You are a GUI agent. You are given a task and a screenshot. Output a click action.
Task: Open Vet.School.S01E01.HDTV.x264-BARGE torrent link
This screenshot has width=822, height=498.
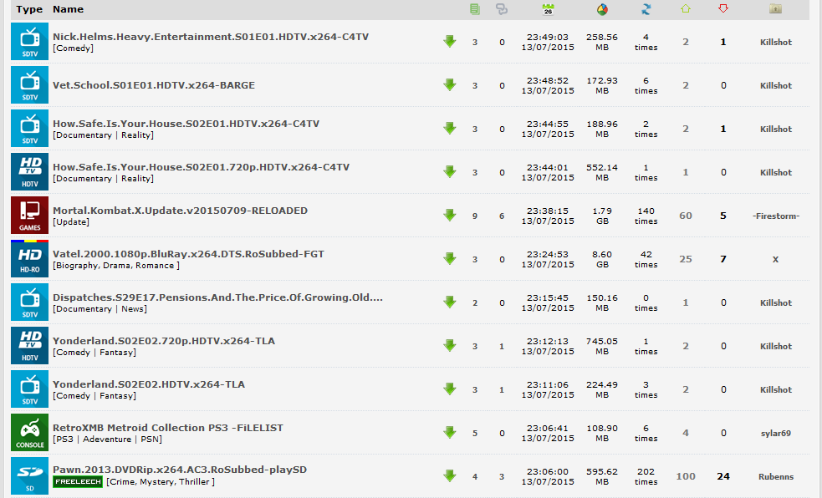[x=154, y=85]
